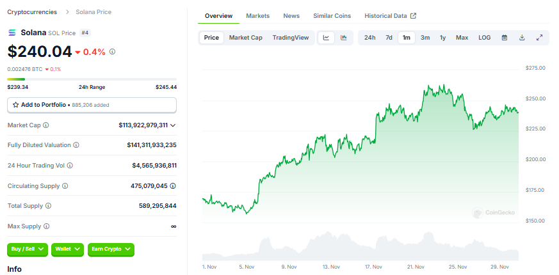Switch to line chart view icon

pos(326,37)
